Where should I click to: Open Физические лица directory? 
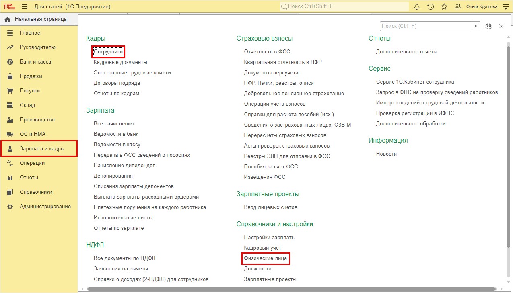(x=266, y=258)
